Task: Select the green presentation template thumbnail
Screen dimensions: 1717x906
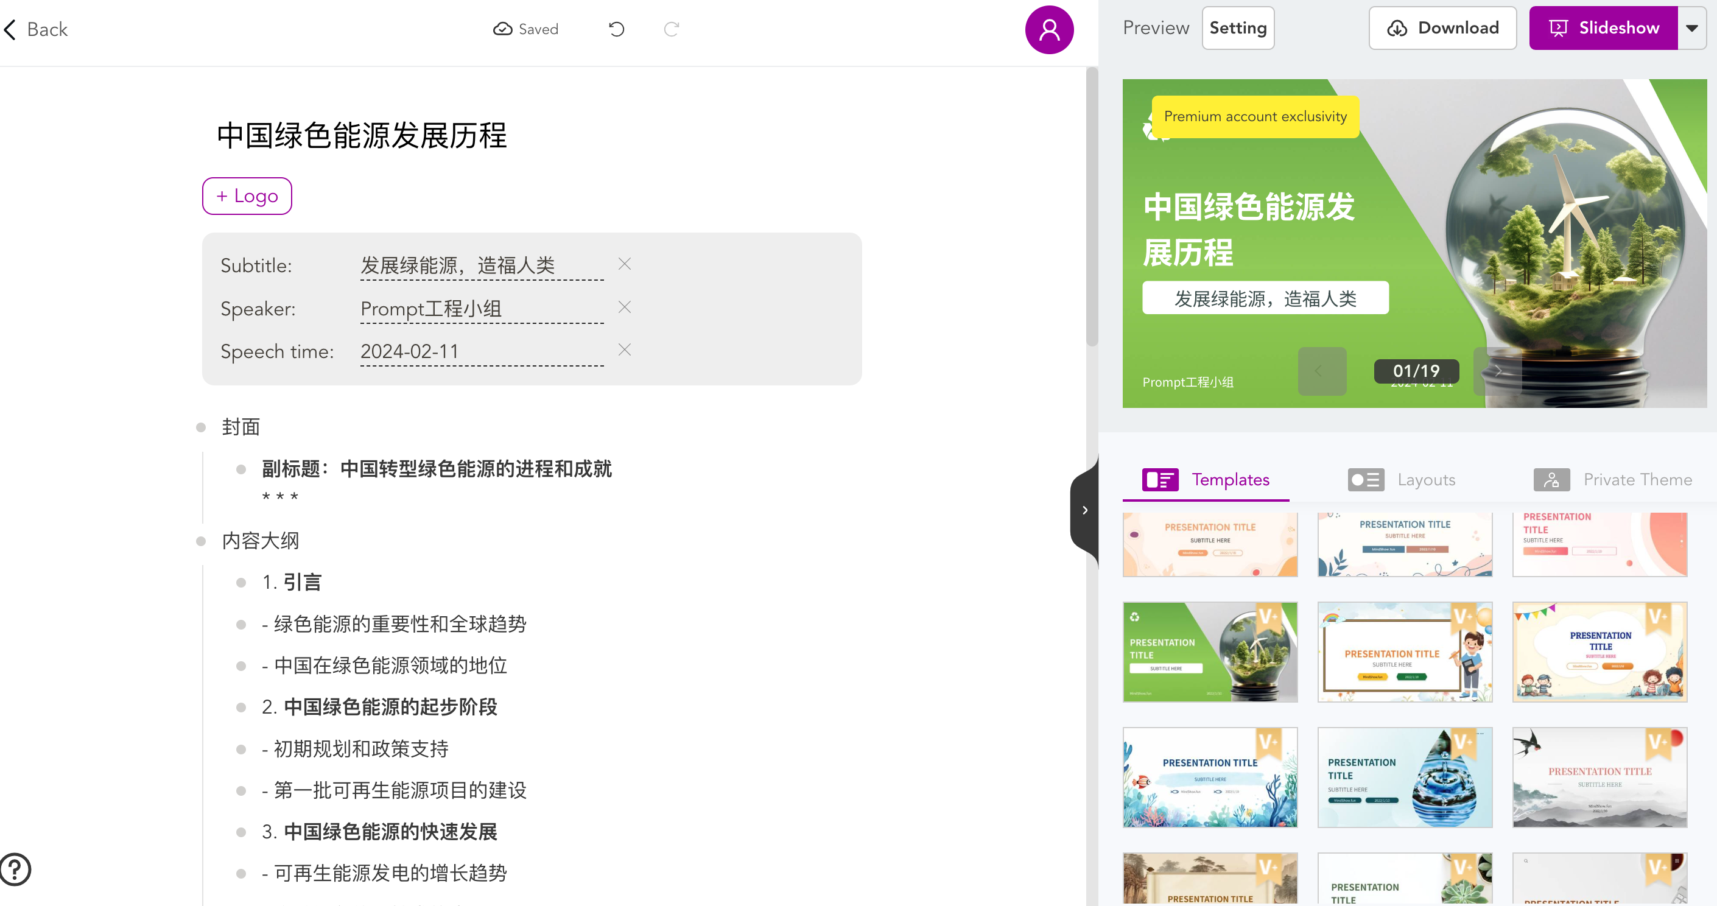Action: click(1209, 651)
